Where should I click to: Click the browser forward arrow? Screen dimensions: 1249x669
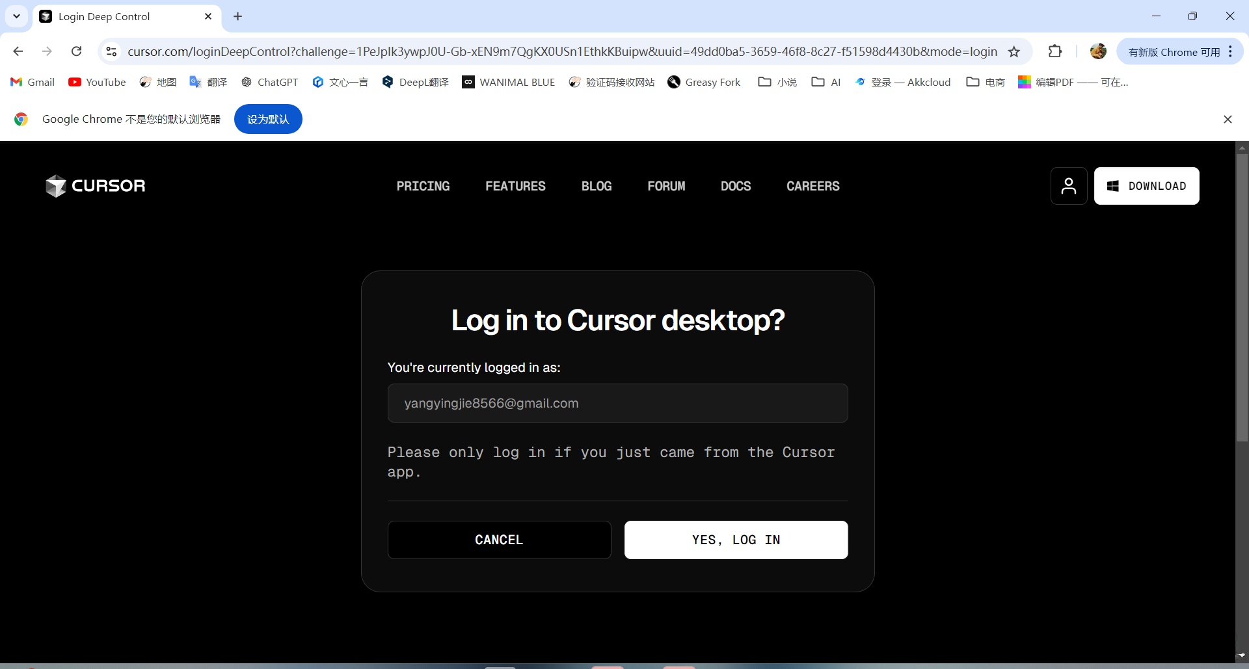point(47,51)
